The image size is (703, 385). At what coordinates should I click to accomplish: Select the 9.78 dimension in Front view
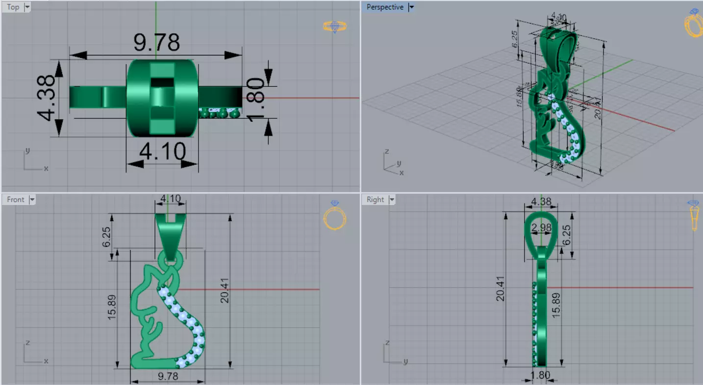(168, 376)
